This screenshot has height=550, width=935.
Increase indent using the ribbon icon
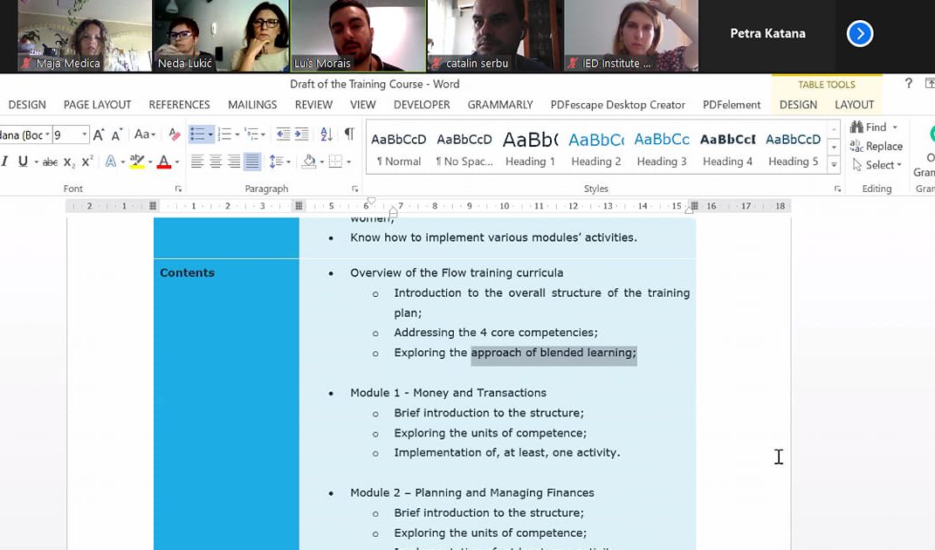coord(302,134)
